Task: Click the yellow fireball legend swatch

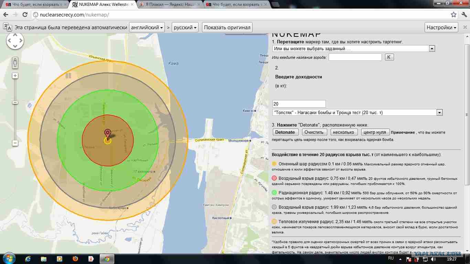Action: point(274,164)
